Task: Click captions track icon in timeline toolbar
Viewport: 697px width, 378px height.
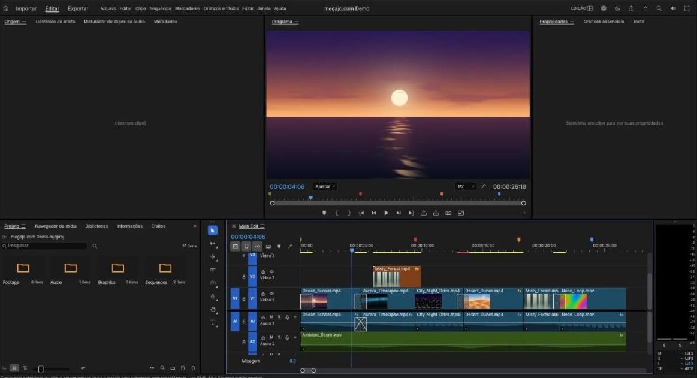Action: [x=268, y=246]
